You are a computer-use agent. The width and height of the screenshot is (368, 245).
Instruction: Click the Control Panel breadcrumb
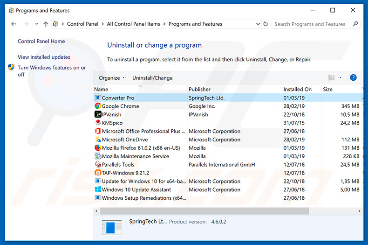(82, 24)
